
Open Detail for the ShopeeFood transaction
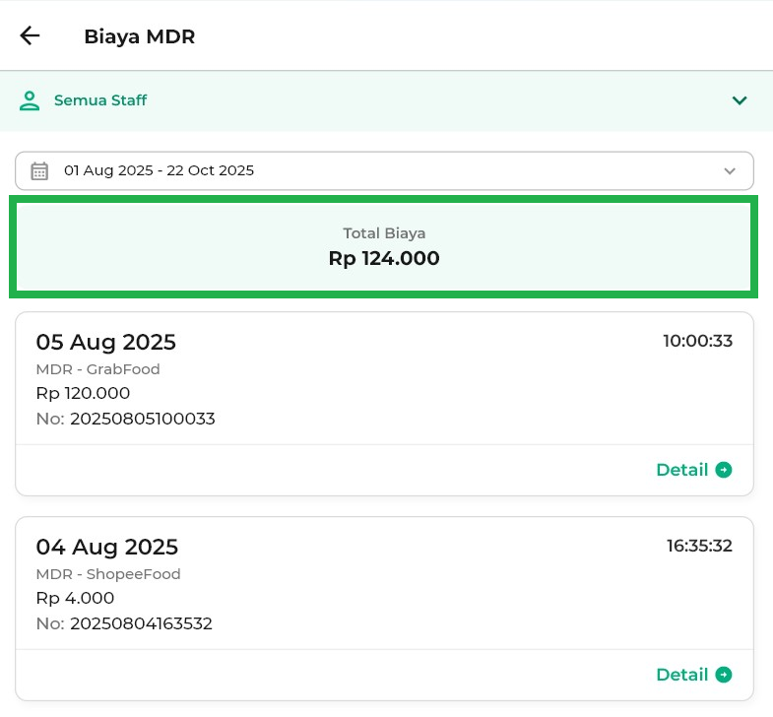click(682, 675)
